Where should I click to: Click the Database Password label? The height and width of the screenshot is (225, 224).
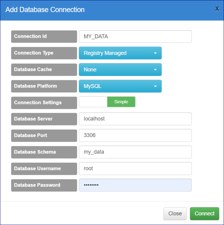[44, 185]
